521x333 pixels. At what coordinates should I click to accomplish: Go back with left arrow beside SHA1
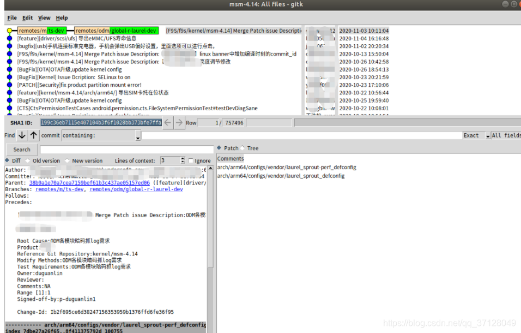point(168,122)
